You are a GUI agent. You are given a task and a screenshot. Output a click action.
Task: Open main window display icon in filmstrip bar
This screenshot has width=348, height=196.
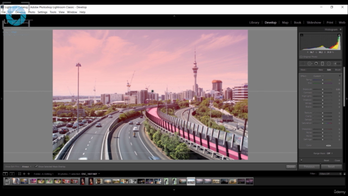(5, 174)
